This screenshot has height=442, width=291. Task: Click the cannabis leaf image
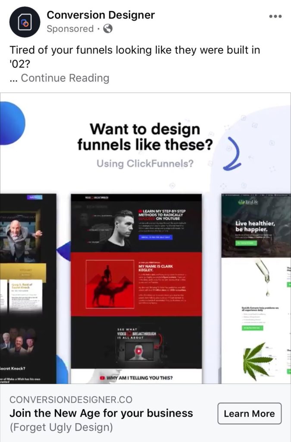(x=258, y=360)
